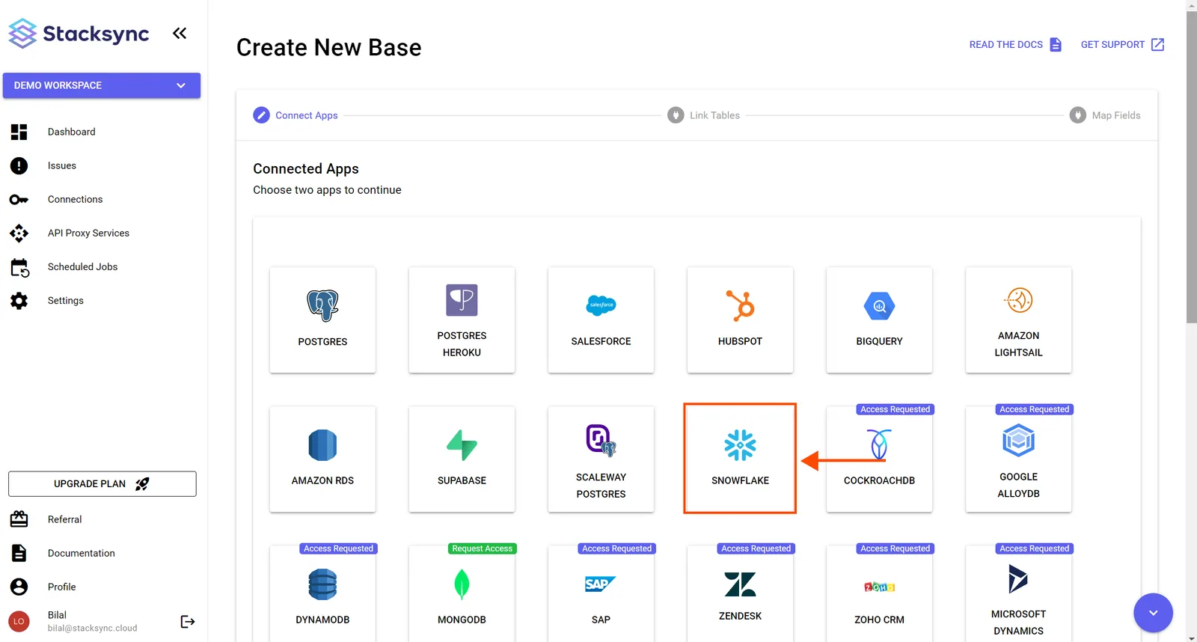The image size is (1197, 642).
Task: Select the BigQuery app card
Action: (879, 320)
